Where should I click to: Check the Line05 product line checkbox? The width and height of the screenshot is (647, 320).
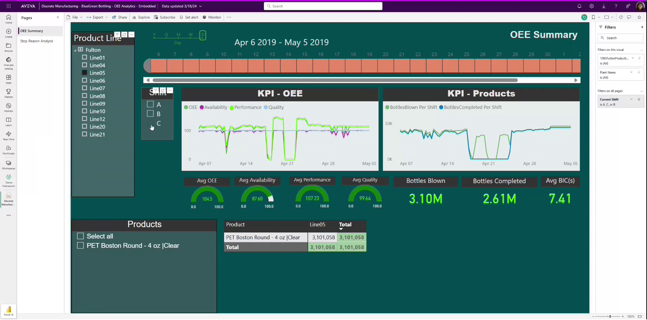[x=84, y=73]
